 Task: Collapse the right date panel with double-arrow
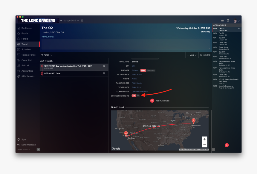pyautogui.click(x=213, y=149)
